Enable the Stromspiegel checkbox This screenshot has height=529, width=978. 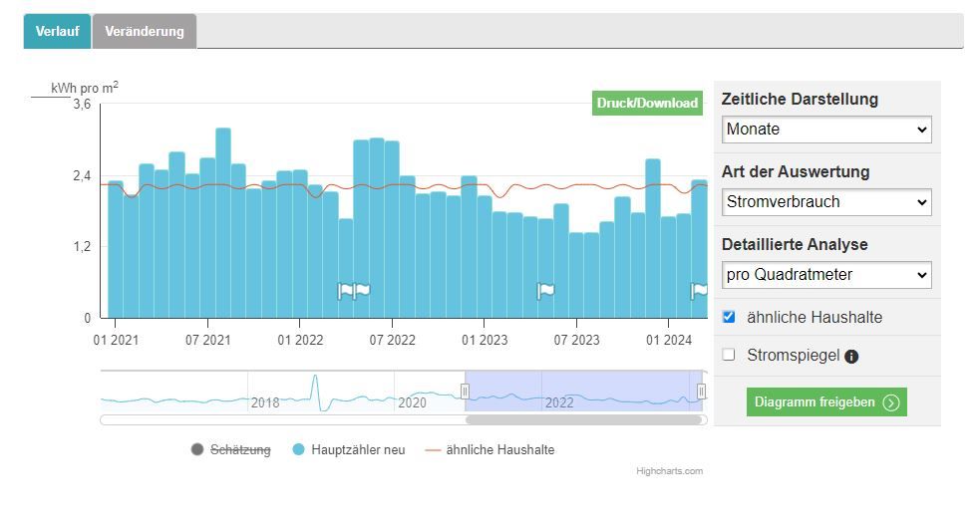click(x=729, y=355)
